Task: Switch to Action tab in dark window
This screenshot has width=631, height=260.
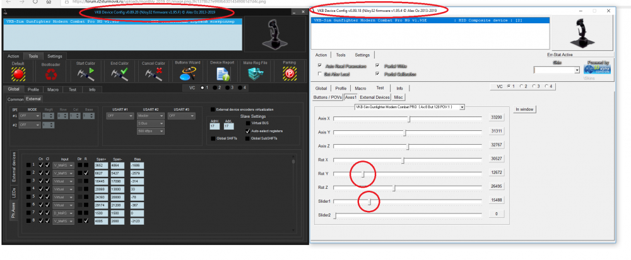Action: tap(13, 56)
